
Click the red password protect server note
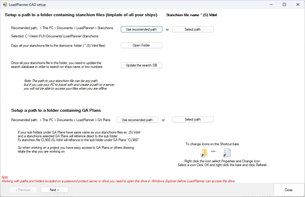tap(118, 181)
